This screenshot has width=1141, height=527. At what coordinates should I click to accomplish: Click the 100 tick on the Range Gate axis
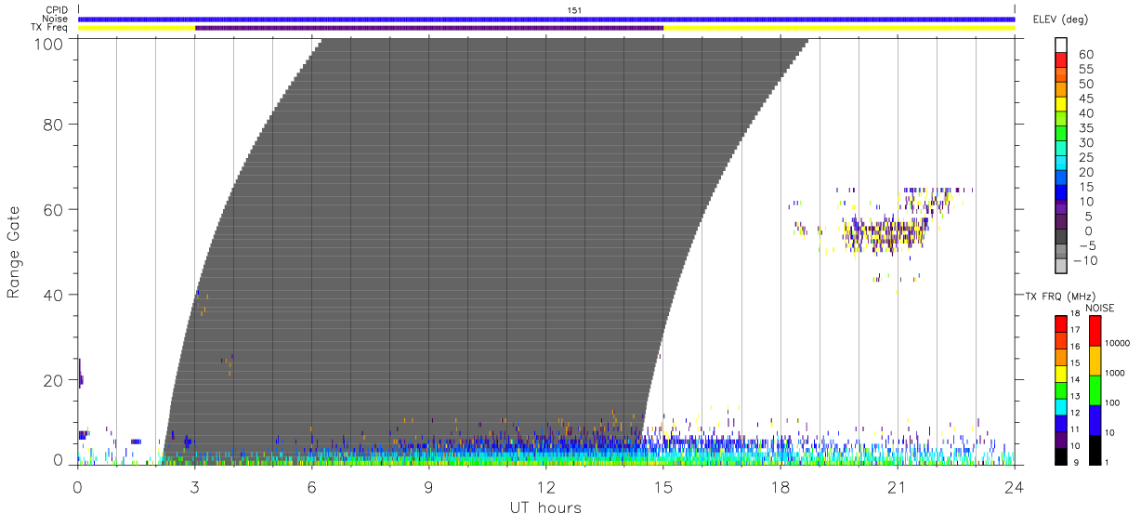(x=49, y=43)
